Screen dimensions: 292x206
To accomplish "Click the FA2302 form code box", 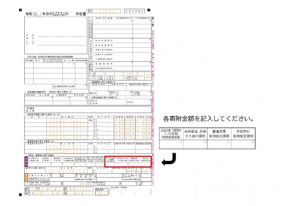I will click(134, 11).
